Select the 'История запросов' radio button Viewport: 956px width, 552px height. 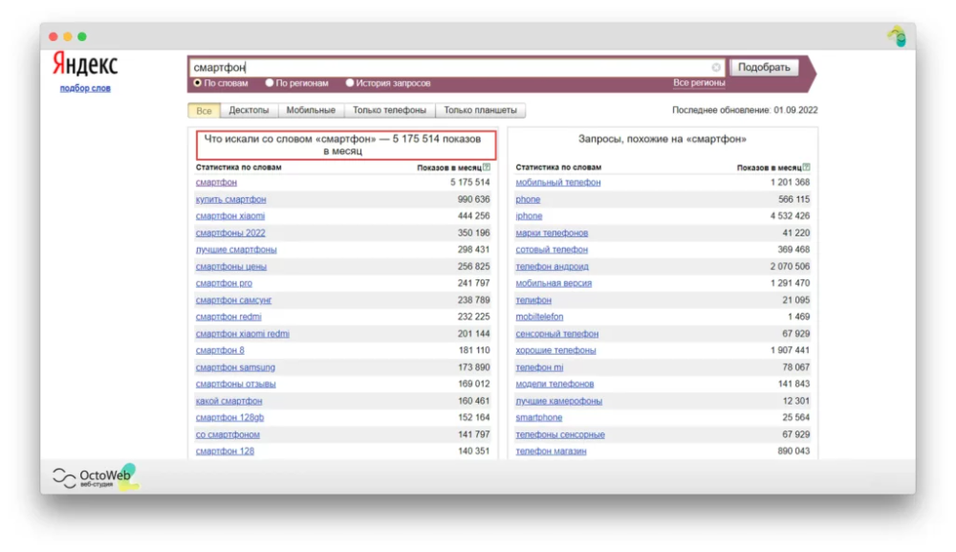350,83
